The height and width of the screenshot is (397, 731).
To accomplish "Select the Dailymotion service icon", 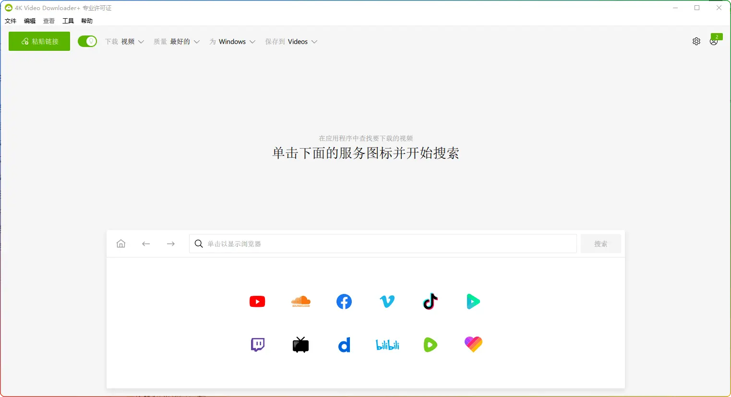I will pyautogui.click(x=344, y=345).
